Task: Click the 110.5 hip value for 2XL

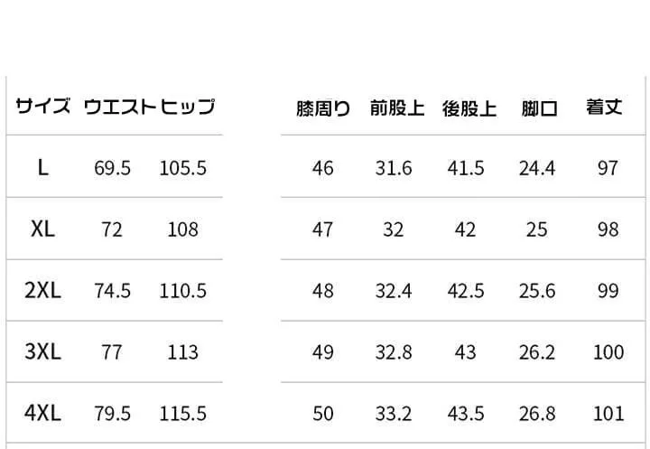Action: coord(183,291)
